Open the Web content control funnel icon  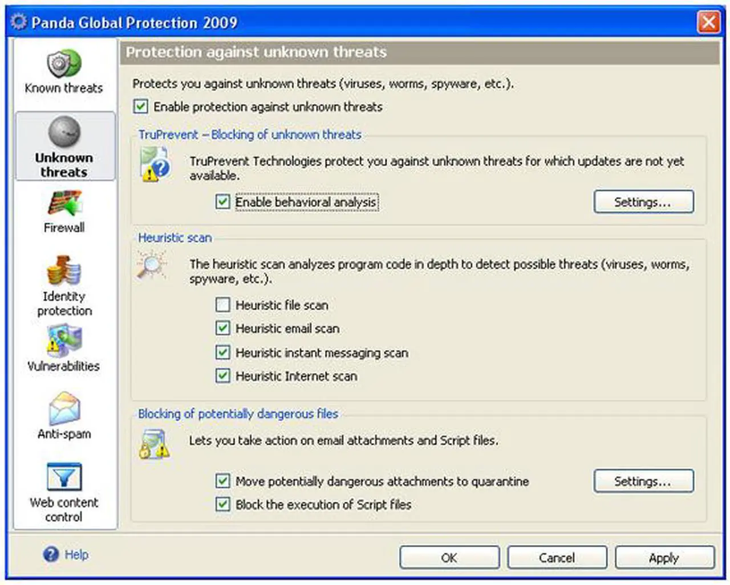click(64, 477)
